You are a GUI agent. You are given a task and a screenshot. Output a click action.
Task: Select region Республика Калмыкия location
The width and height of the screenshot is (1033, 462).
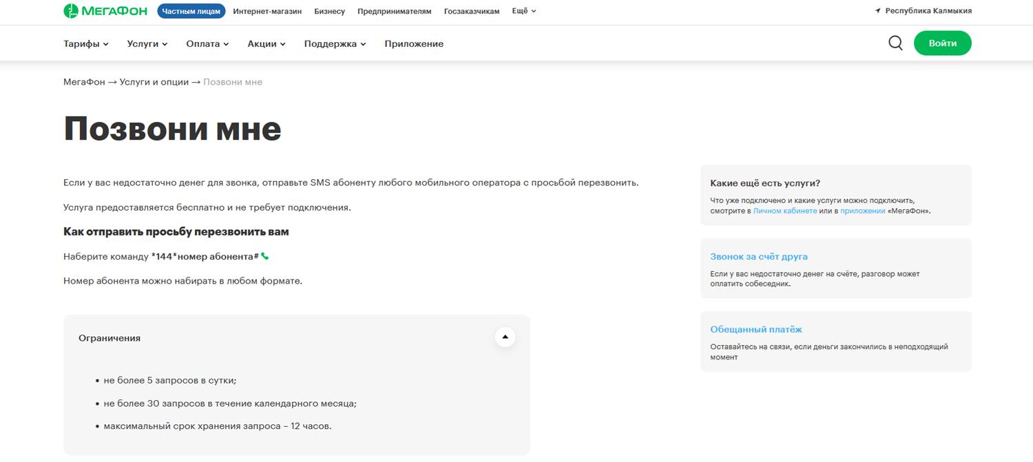point(923,11)
